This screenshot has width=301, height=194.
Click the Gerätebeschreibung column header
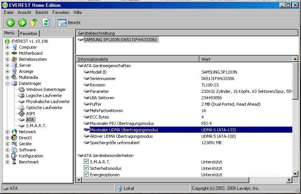187,33
